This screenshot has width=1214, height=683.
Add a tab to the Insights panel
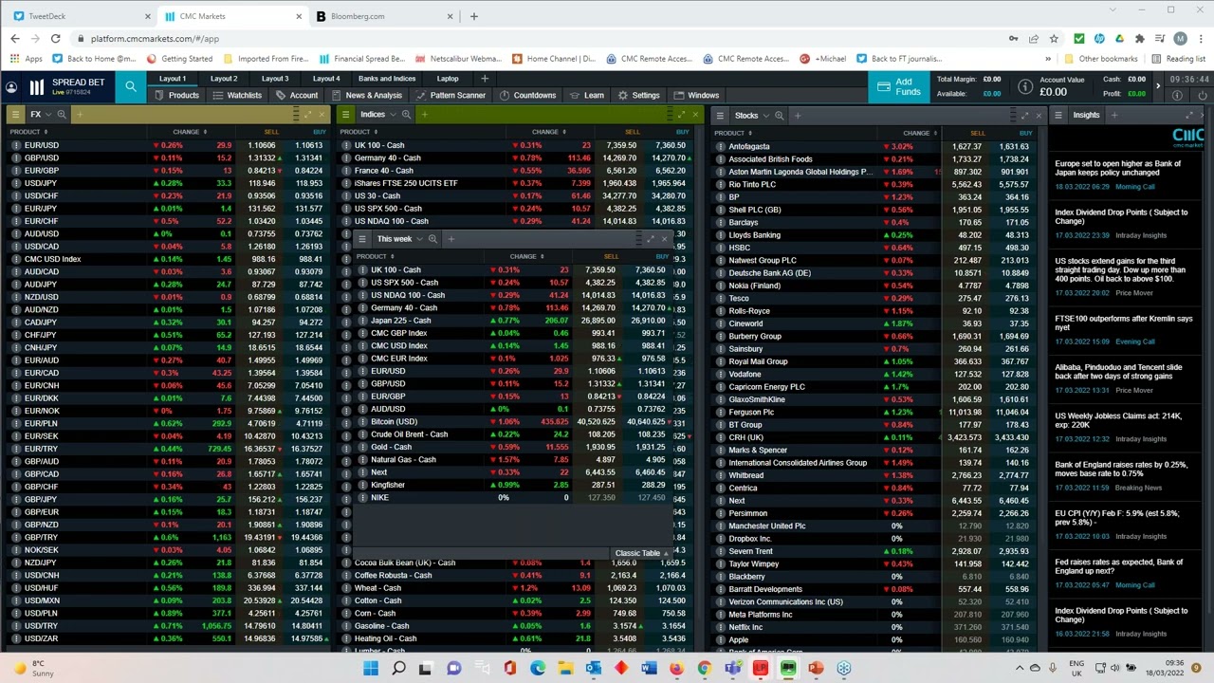coord(1114,116)
